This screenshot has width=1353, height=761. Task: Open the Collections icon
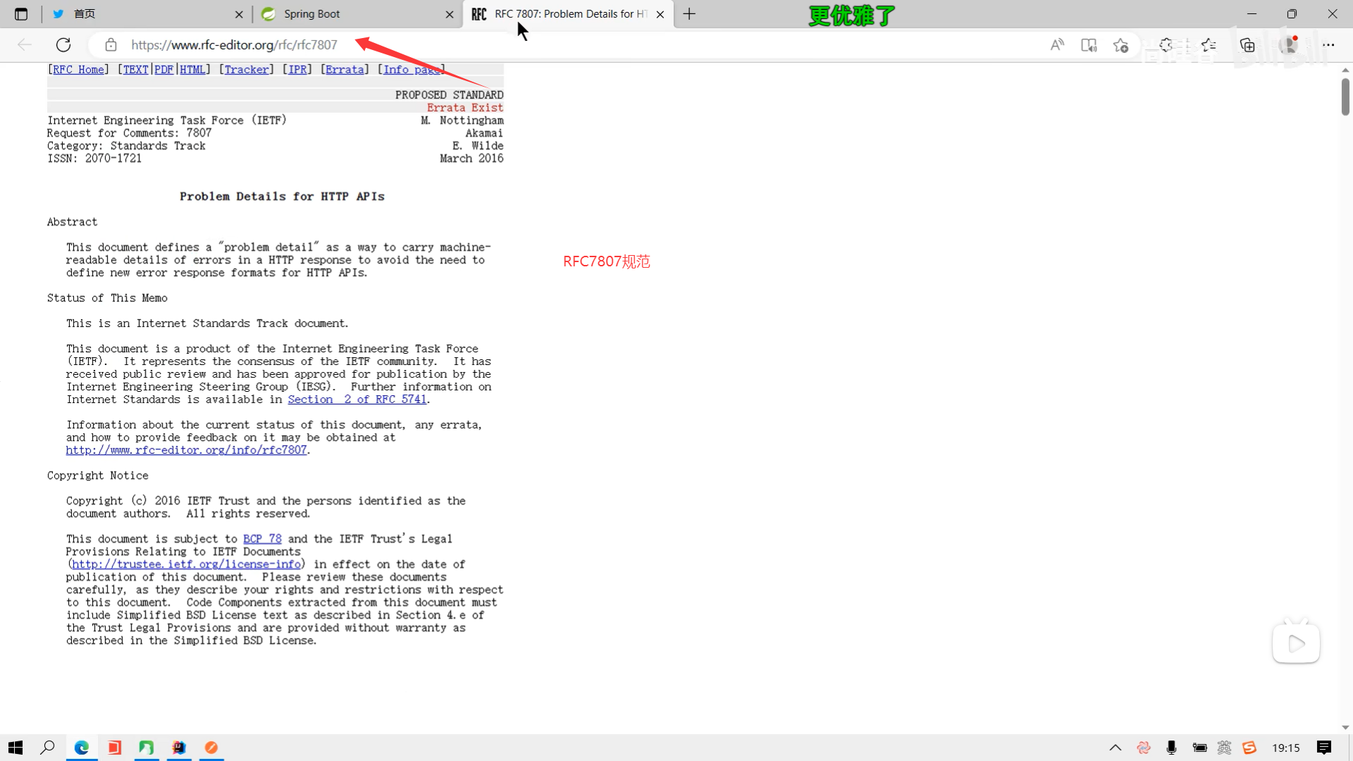tap(1247, 45)
